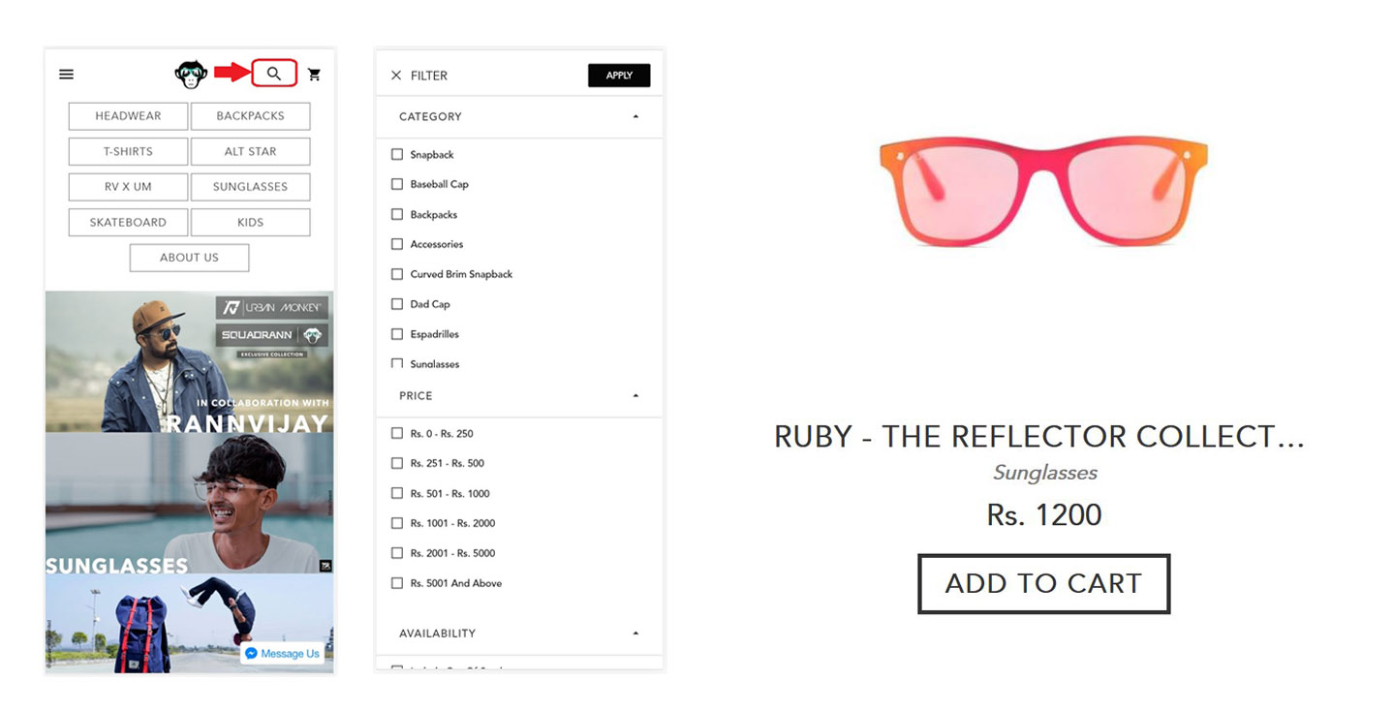Tick the Snapback category checkbox
This screenshot has width=1394, height=712.
[397, 155]
